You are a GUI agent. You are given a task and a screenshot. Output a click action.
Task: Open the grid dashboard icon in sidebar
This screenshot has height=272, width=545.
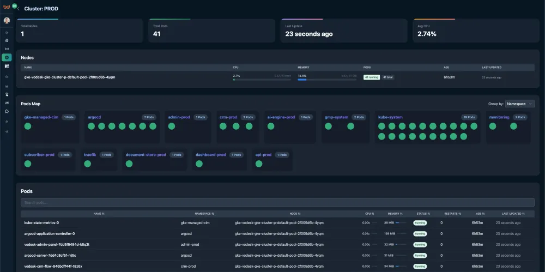click(7, 66)
